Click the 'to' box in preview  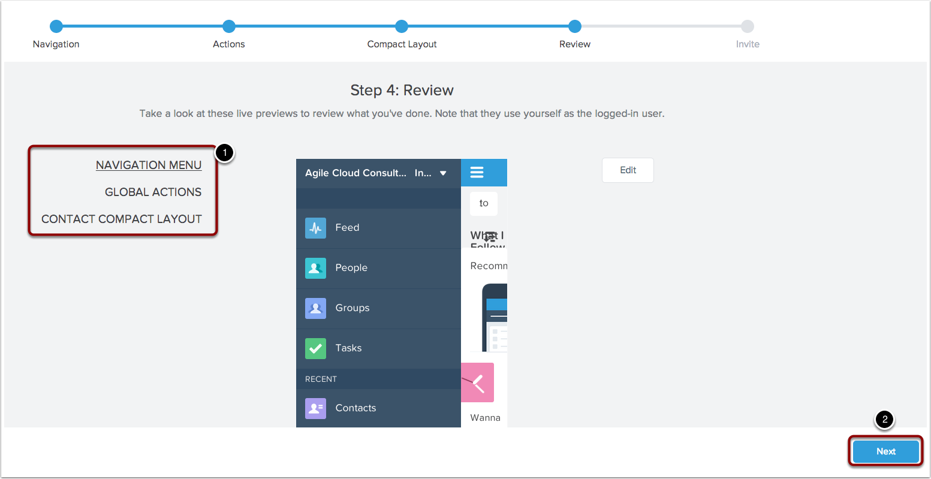click(484, 203)
